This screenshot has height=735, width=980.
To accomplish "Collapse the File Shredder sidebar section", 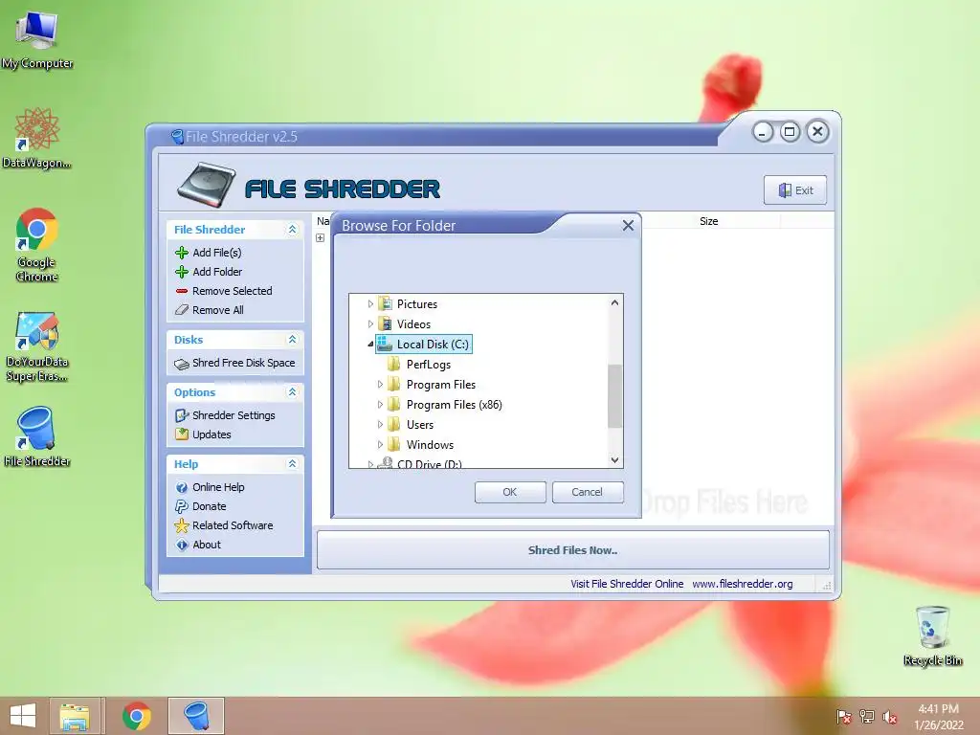I will (292, 230).
